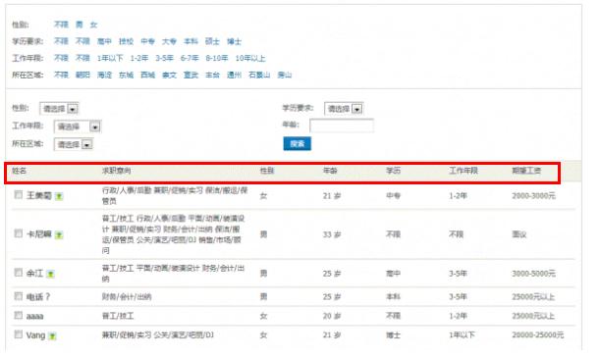Filter area by 通州

pos(234,75)
